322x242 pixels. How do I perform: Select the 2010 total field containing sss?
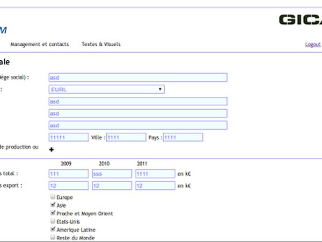[x=112, y=174]
